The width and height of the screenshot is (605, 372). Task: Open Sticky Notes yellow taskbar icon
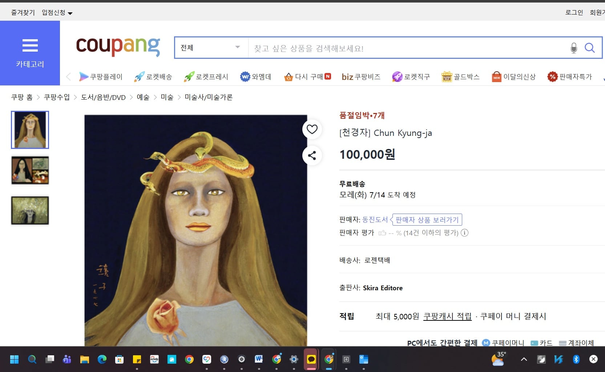pyautogui.click(x=137, y=359)
